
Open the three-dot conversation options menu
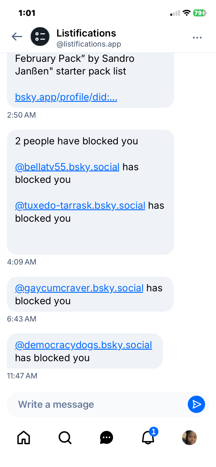click(x=197, y=38)
